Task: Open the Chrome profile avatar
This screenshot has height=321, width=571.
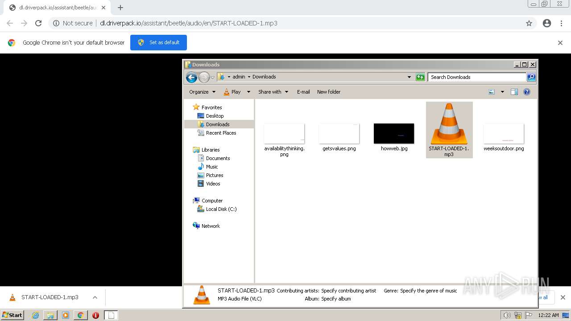Action: coord(547,23)
